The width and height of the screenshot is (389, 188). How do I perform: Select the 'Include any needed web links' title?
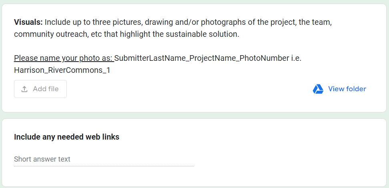click(x=66, y=137)
